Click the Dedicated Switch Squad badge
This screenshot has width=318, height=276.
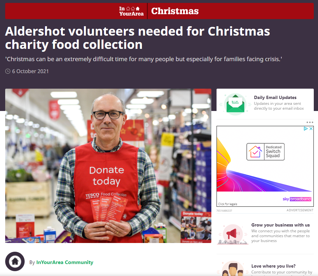coord(265,152)
